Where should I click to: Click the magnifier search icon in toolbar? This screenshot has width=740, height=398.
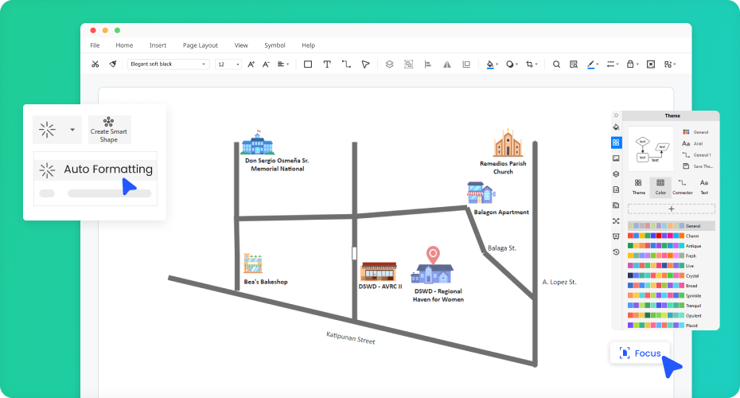(556, 64)
